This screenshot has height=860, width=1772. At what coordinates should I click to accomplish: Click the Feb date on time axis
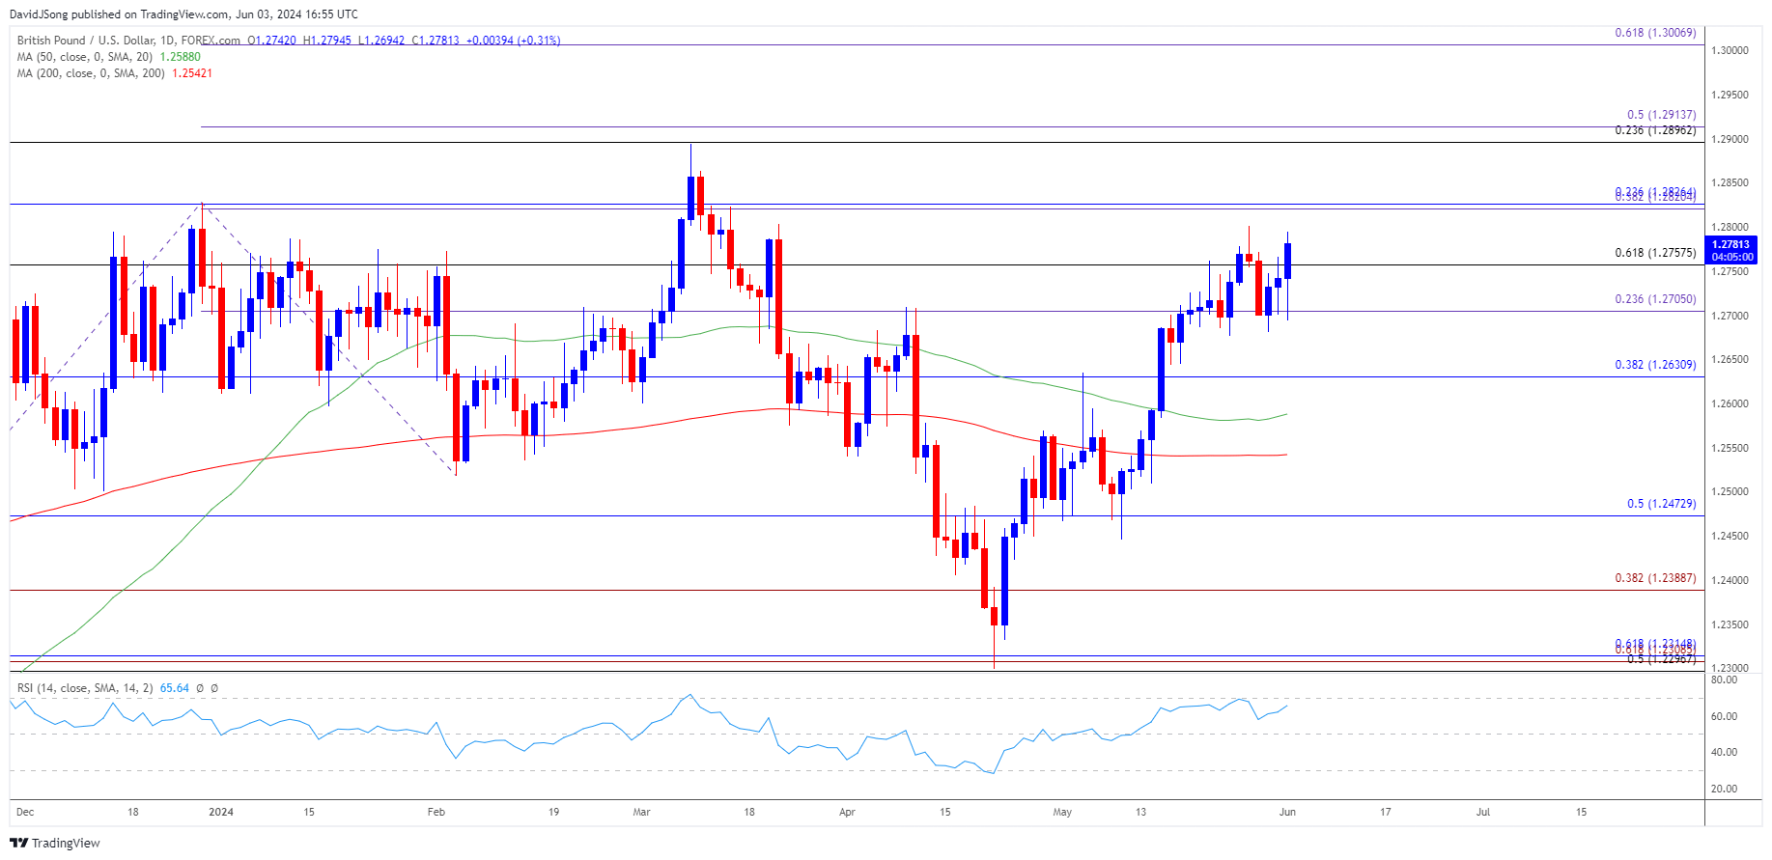pos(436,812)
